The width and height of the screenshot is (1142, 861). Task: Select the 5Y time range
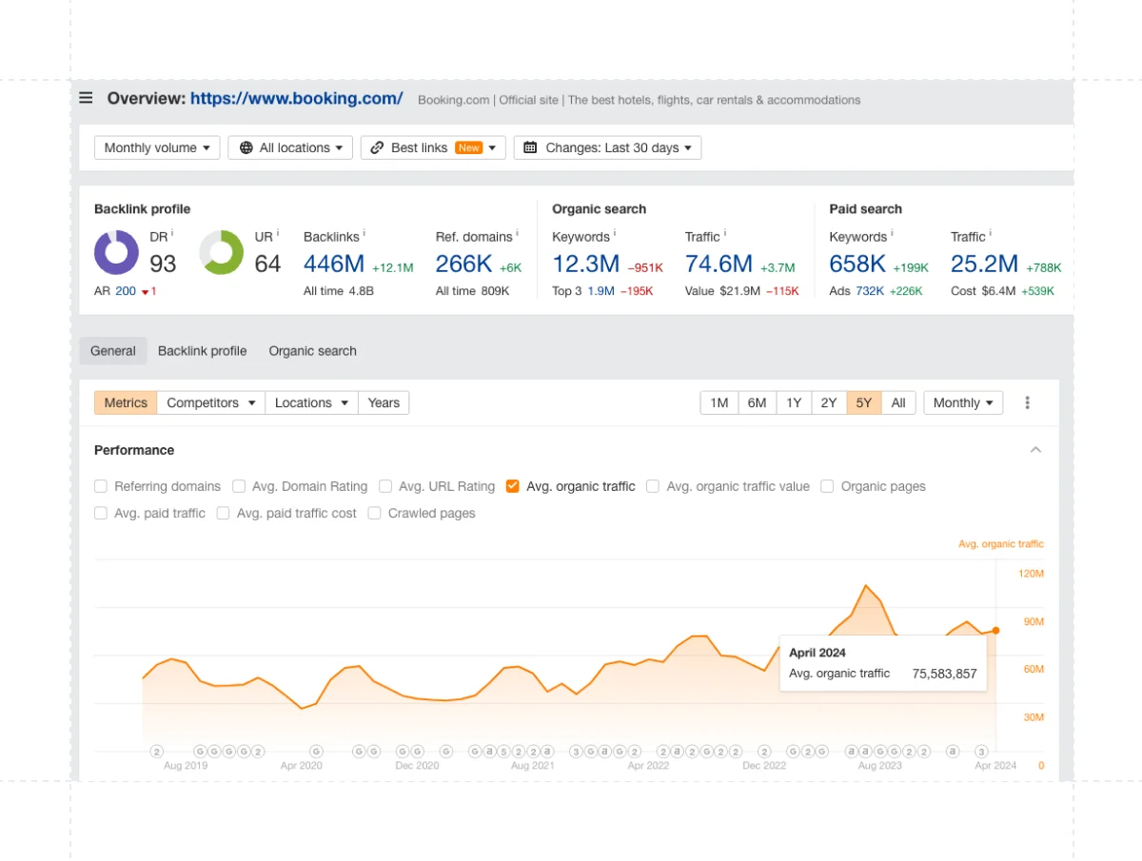tap(864, 402)
